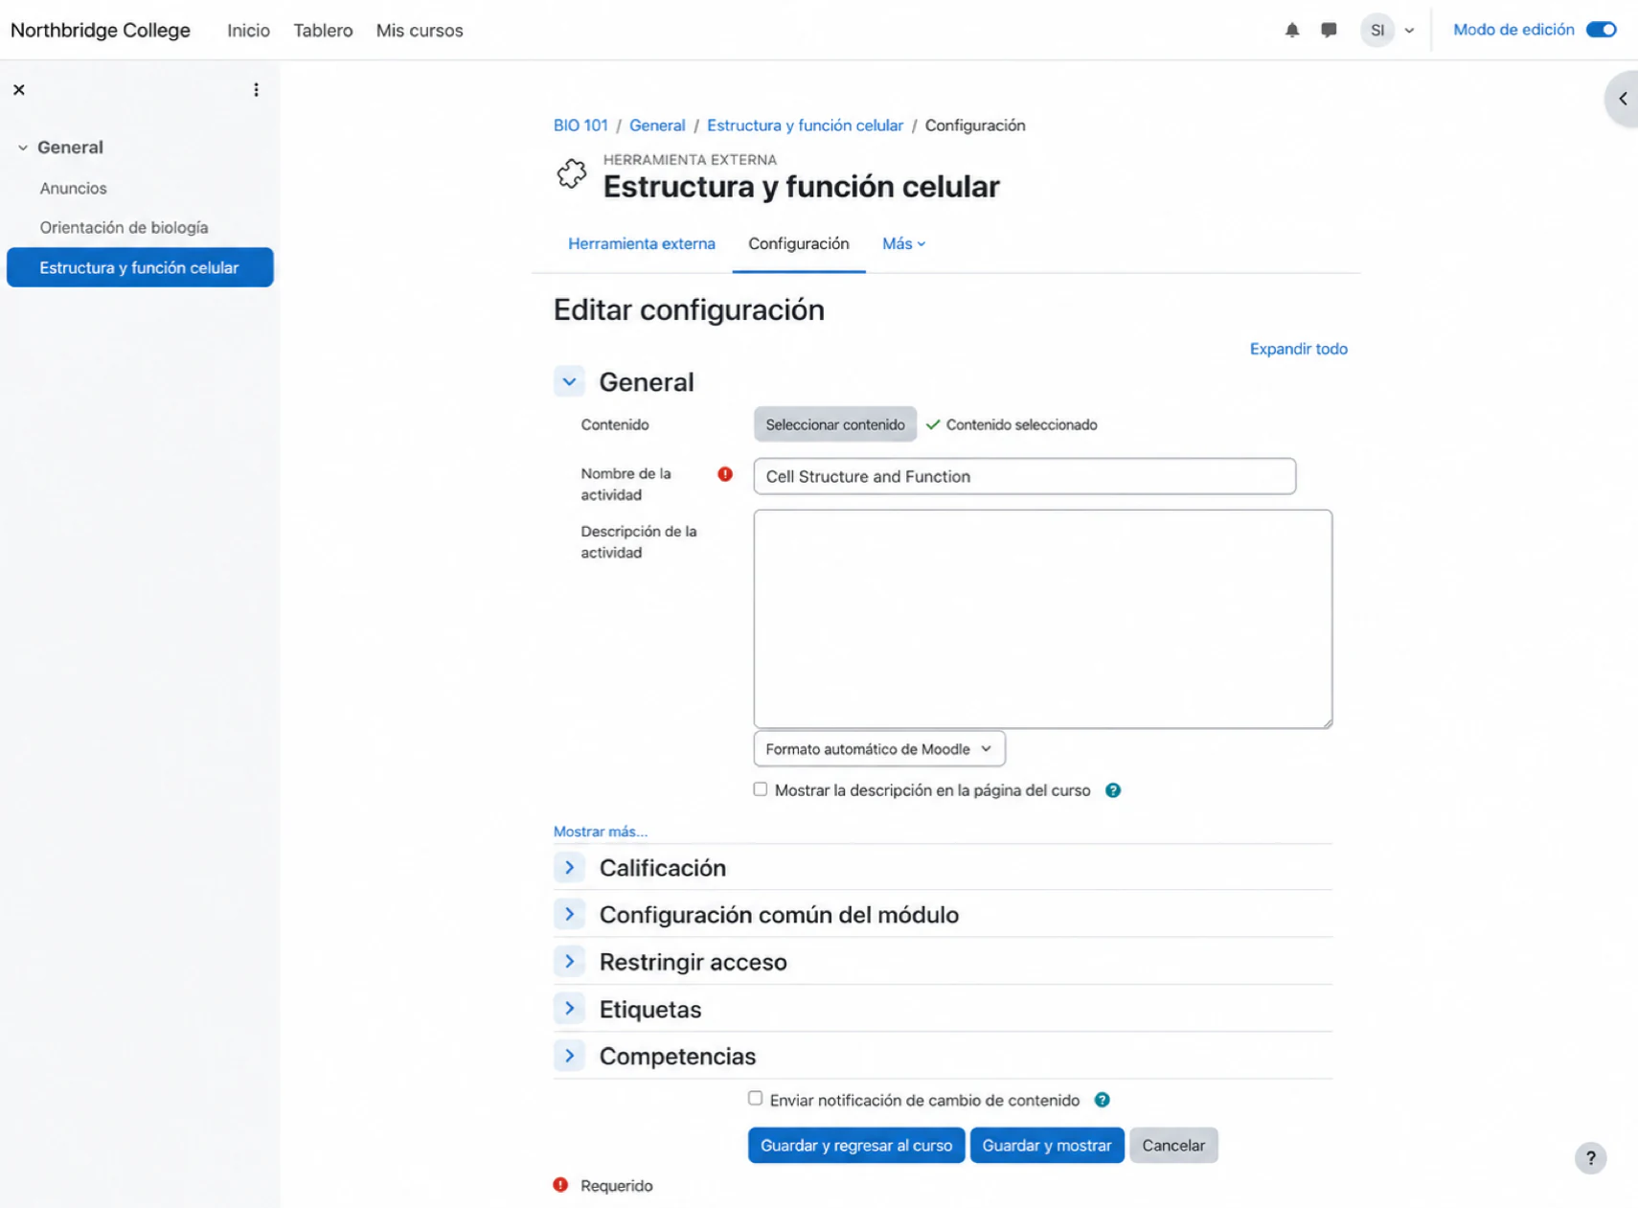The height and width of the screenshot is (1208, 1638).
Task: Click the Expandir todo link
Action: click(x=1298, y=349)
